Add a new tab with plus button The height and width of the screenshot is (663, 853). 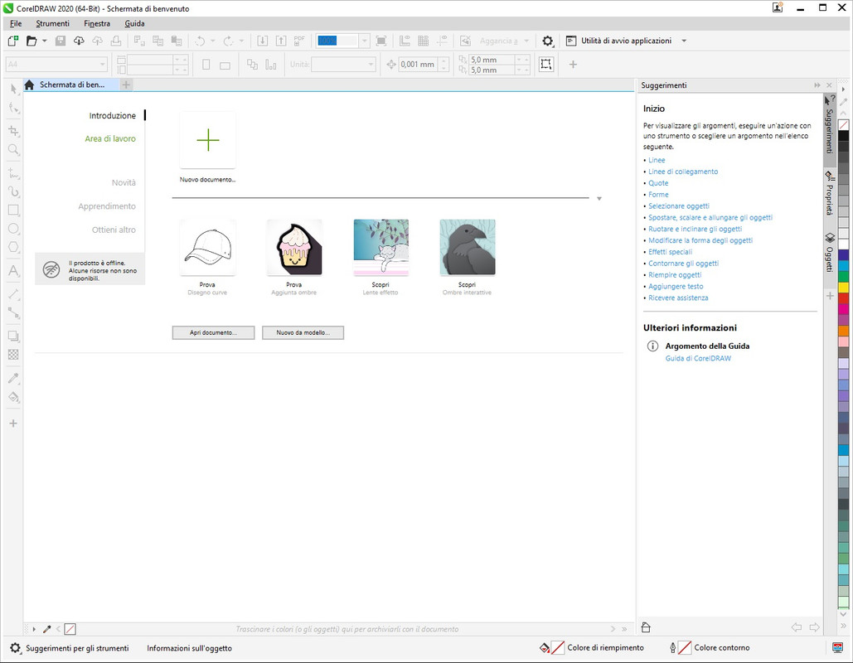(126, 85)
